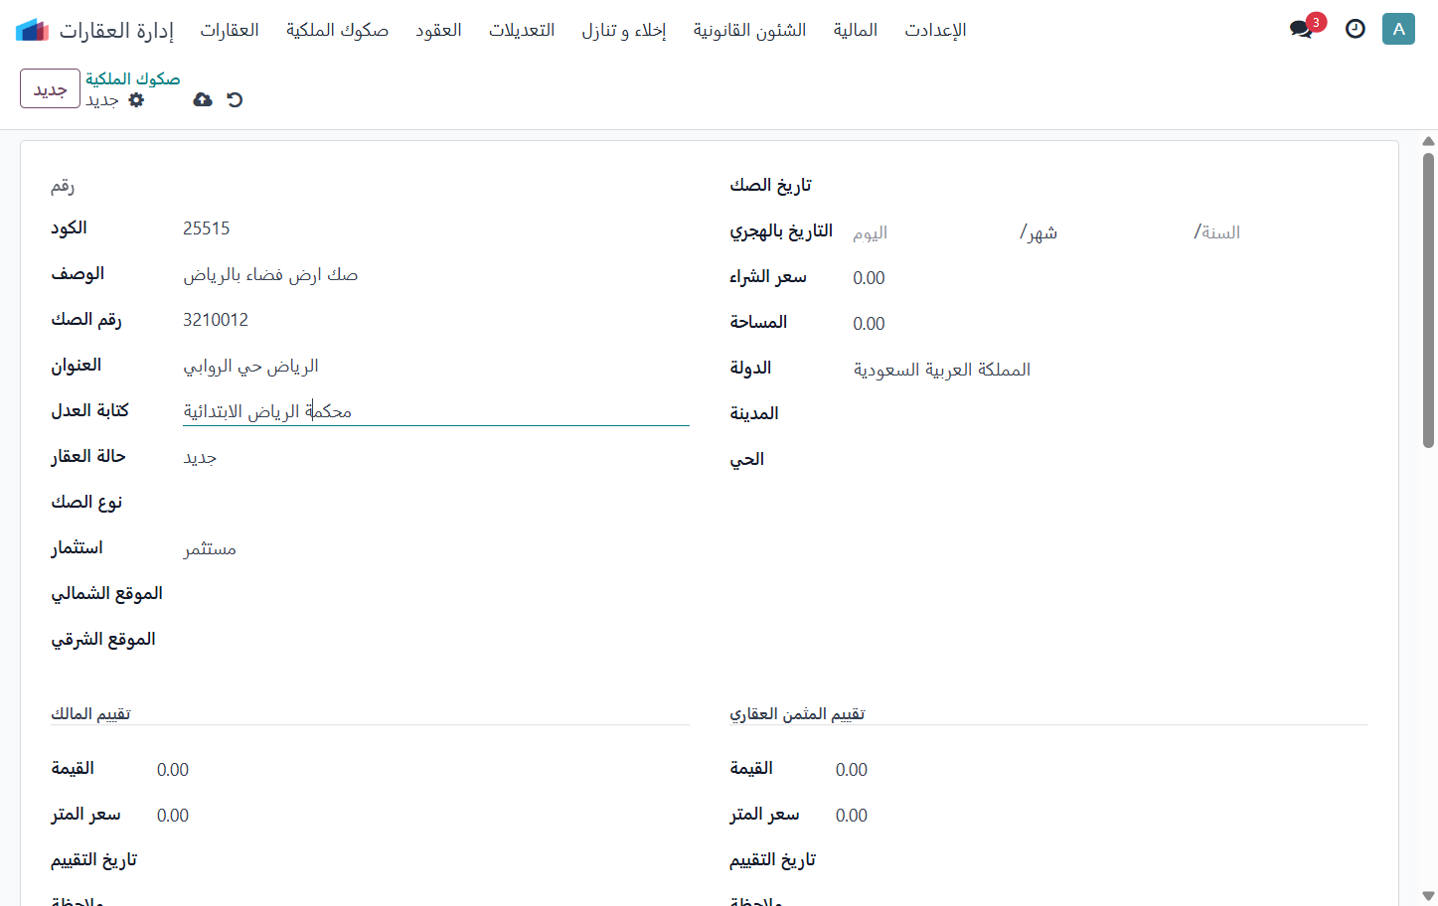This screenshot has height=906, width=1438.
Task: Open the app home logo icon
Action: pyautogui.click(x=32, y=30)
